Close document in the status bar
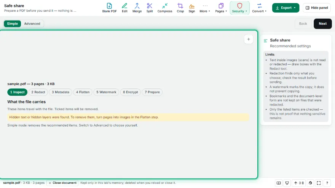Image resolution: width=335 pixels, height=188 pixels. 62,183
